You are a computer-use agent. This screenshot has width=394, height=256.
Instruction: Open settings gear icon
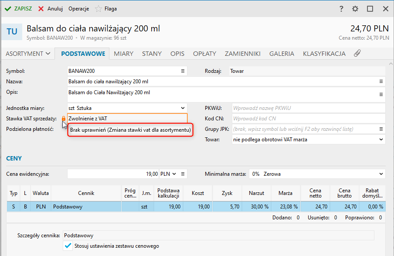click(355, 9)
